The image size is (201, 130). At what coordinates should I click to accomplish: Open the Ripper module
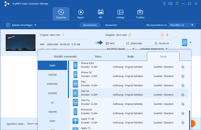tap(81, 14)
